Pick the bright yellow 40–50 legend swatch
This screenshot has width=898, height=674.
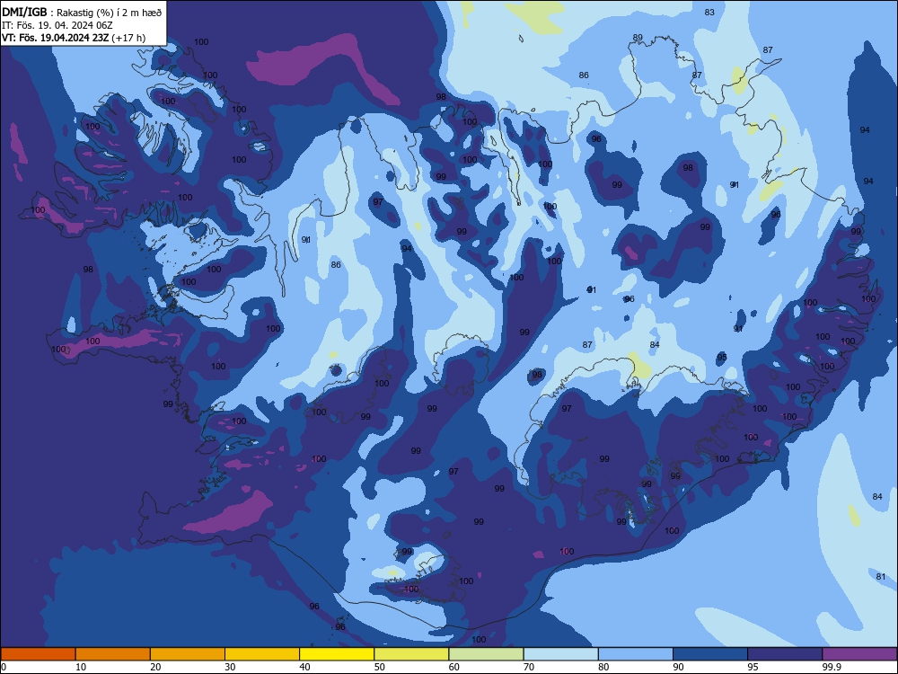click(337, 654)
